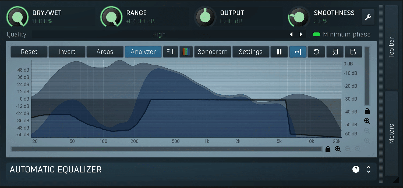403x188 pixels.
Task: Click the export icon at toolbar's right end
Action: 353,51
